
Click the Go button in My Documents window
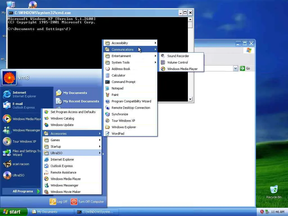coord(245,68)
